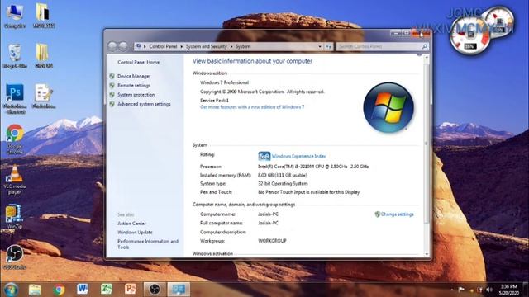Open Windows Explorer from taskbar
The height and width of the screenshot is (297, 529).
coord(35,290)
